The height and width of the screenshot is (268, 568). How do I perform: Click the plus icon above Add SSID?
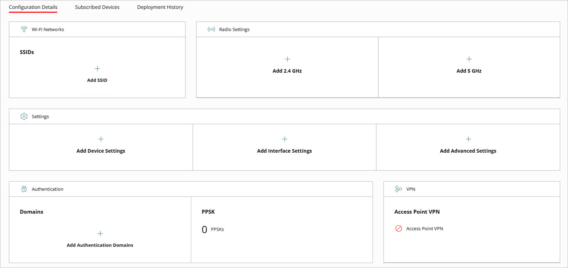coord(97,68)
